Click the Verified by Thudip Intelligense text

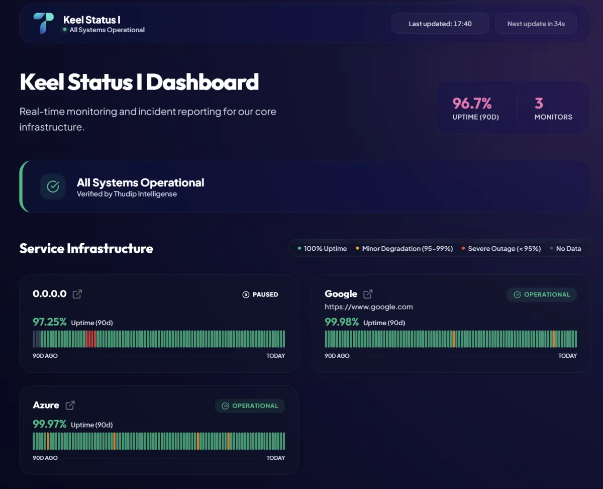click(127, 194)
